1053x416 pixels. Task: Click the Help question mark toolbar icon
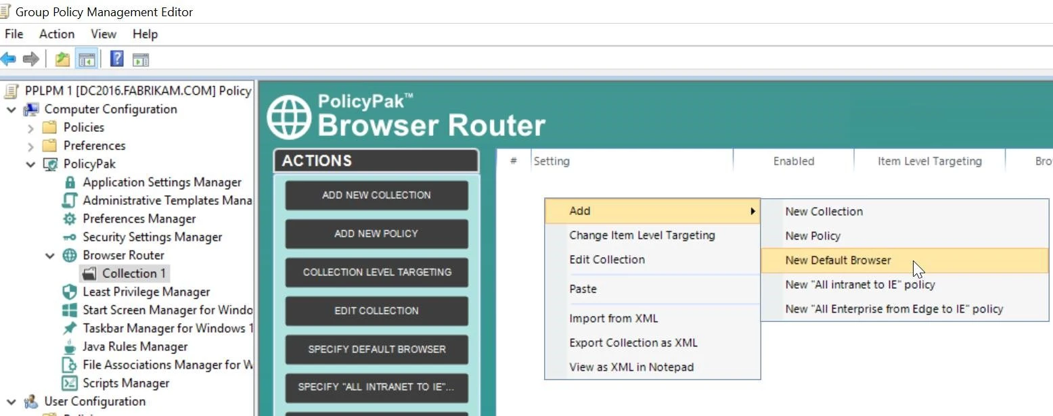tap(116, 60)
